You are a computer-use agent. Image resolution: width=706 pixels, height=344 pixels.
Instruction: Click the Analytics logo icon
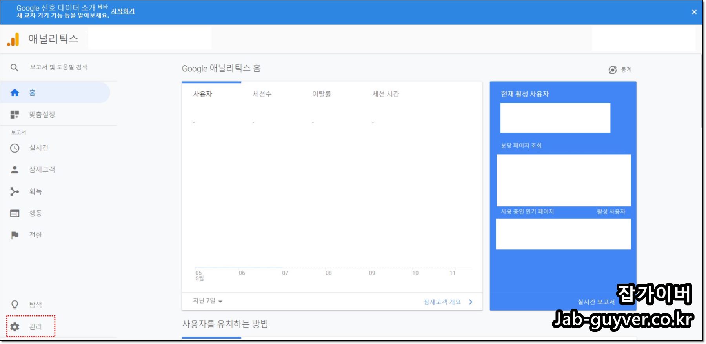tap(13, 39)
